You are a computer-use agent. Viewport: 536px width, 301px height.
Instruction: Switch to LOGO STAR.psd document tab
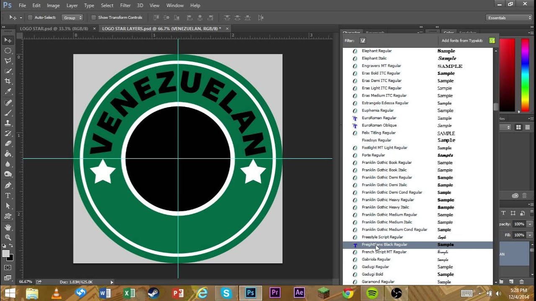pos(54,28)
